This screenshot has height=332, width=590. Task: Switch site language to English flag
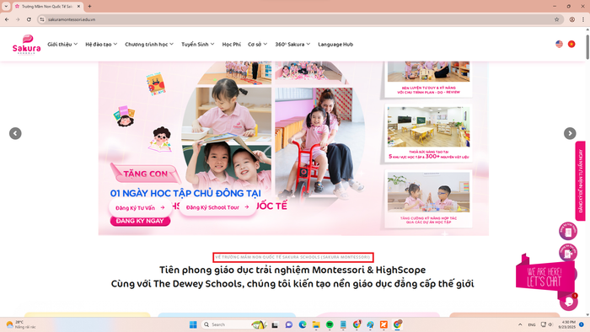coord(559,44)
